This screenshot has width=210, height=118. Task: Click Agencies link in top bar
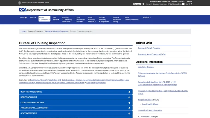[x=163, y=4]
